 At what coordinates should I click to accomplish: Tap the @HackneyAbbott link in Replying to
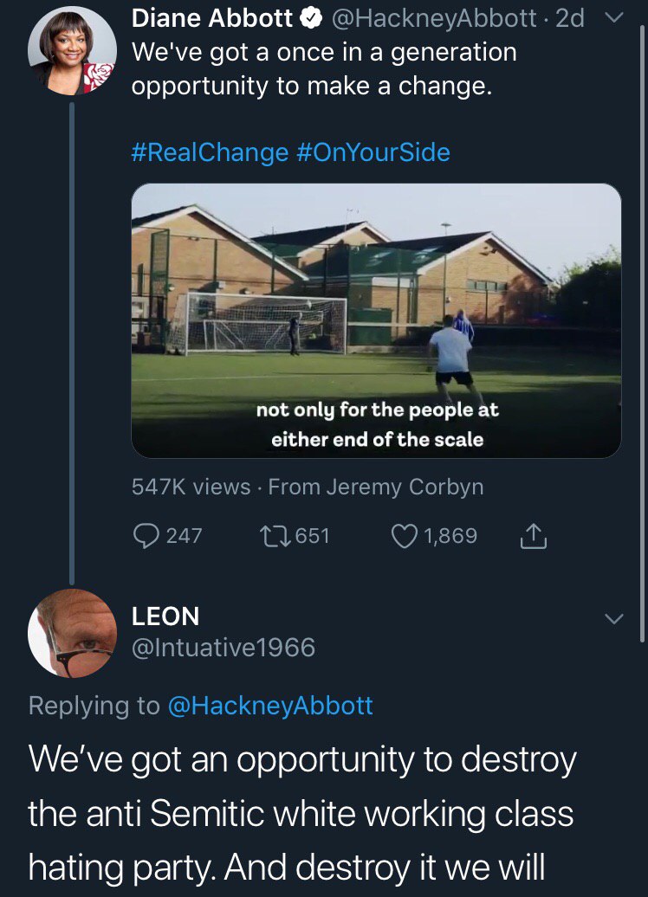(269, 706)
